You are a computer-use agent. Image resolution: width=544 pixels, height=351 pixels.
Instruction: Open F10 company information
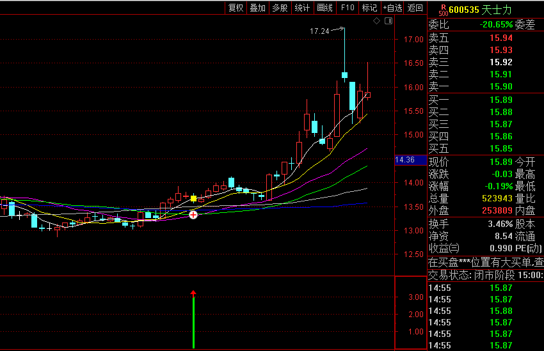(x=348, y=8)
